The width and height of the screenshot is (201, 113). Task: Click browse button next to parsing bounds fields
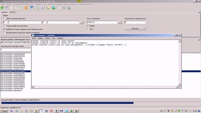(x=81, y=22)
